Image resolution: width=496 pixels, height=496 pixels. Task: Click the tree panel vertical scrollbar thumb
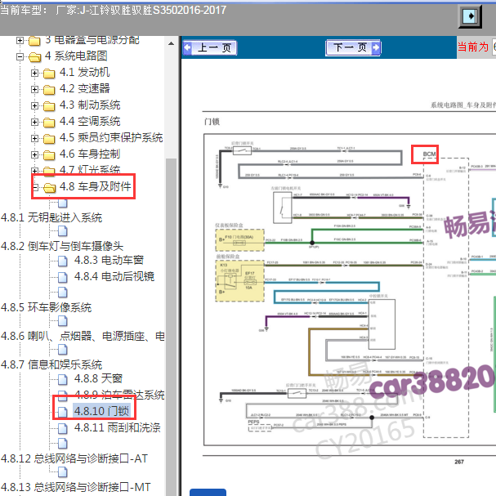[x=171, y=327]
